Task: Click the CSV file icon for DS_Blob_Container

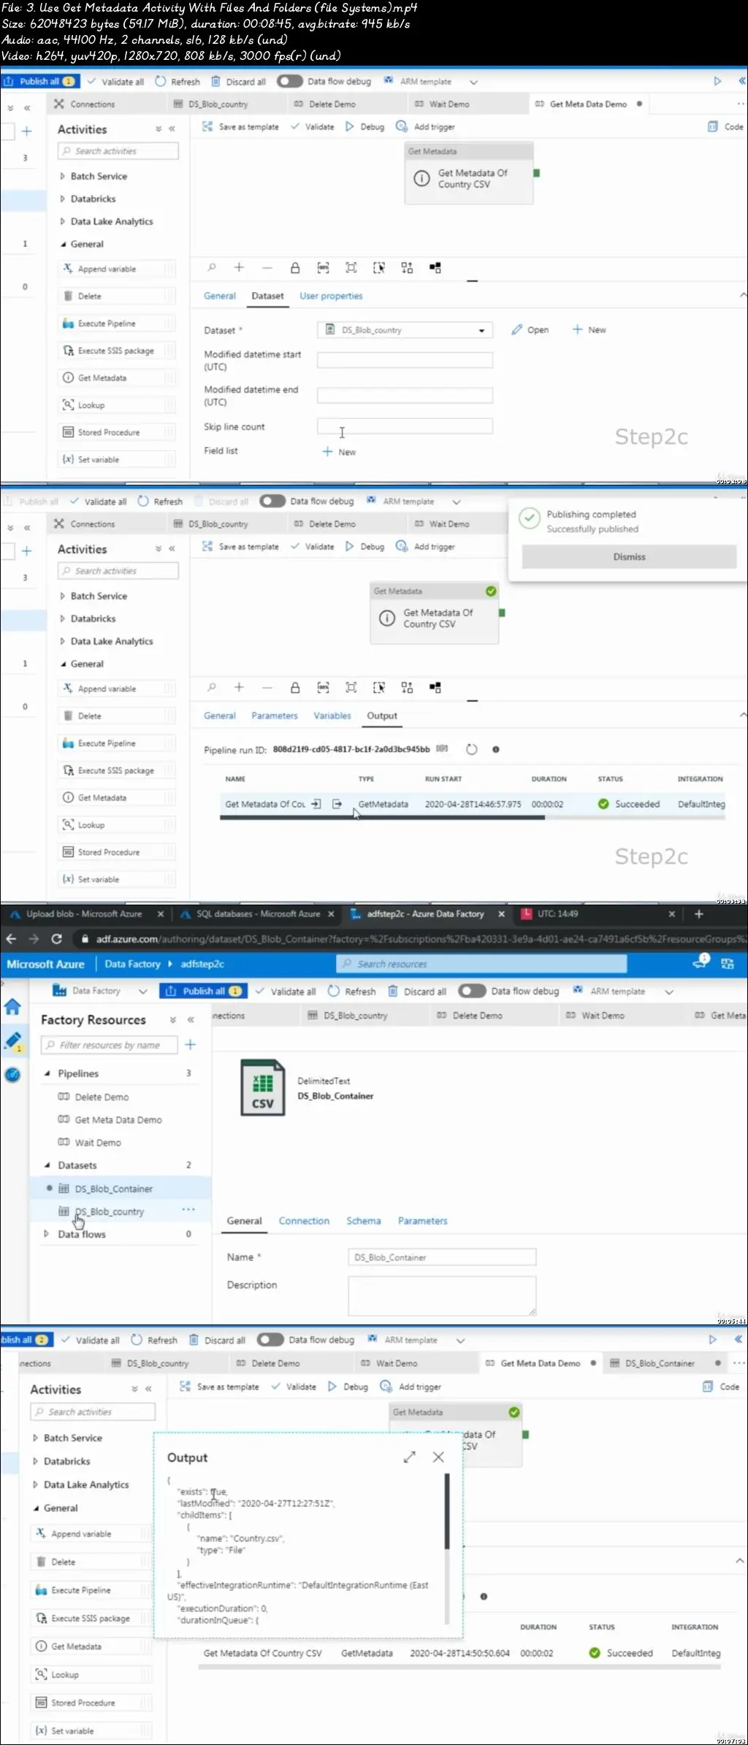Action: [263, 1087]
